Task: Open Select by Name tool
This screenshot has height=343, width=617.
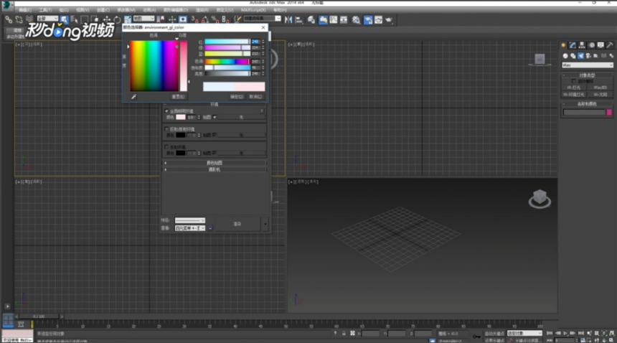Action: [74, 19]
